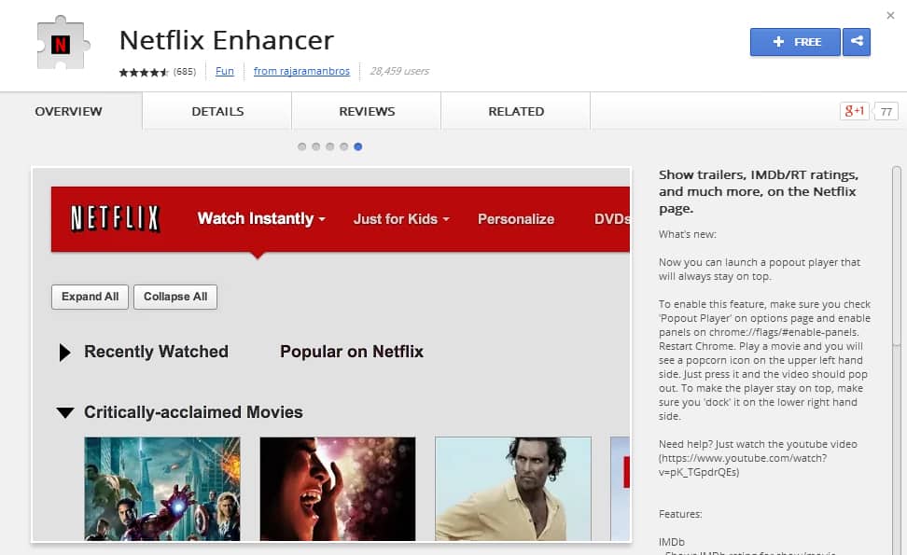The height and width of the screenshot is (555, 907).
Task: Click the description panel scrollbar
Action: 897,257
